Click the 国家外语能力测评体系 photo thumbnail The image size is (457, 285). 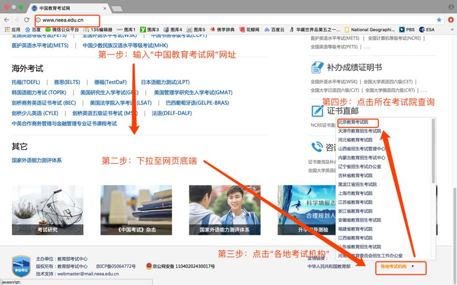(225, 210)
